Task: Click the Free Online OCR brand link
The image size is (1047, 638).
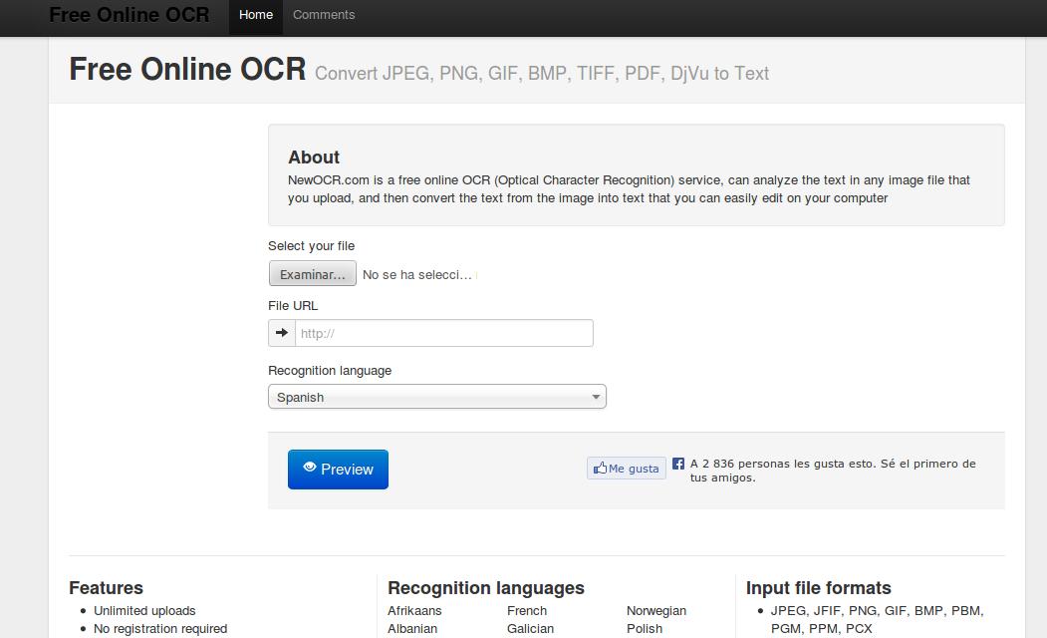Action: pyautogui.click(x=130, y=15)
